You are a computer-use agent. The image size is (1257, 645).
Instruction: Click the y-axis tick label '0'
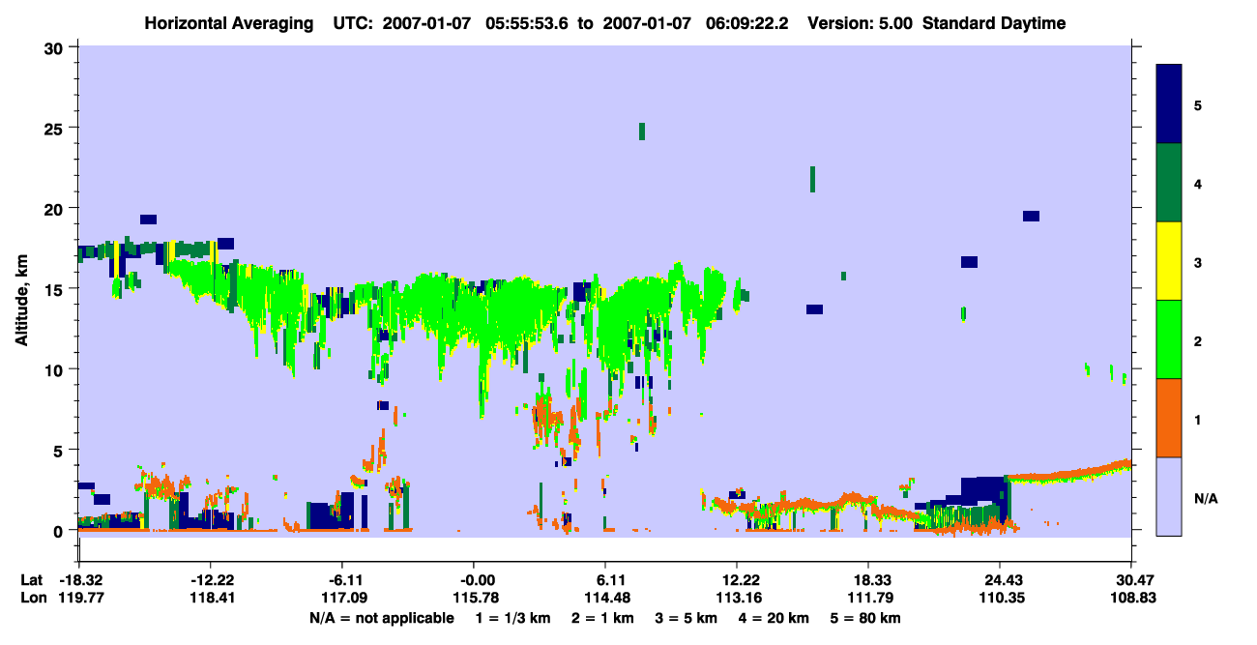click(x=61, y=531)
